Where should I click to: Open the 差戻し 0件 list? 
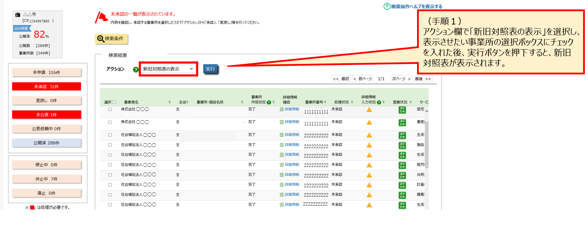(x=46, y=101)
